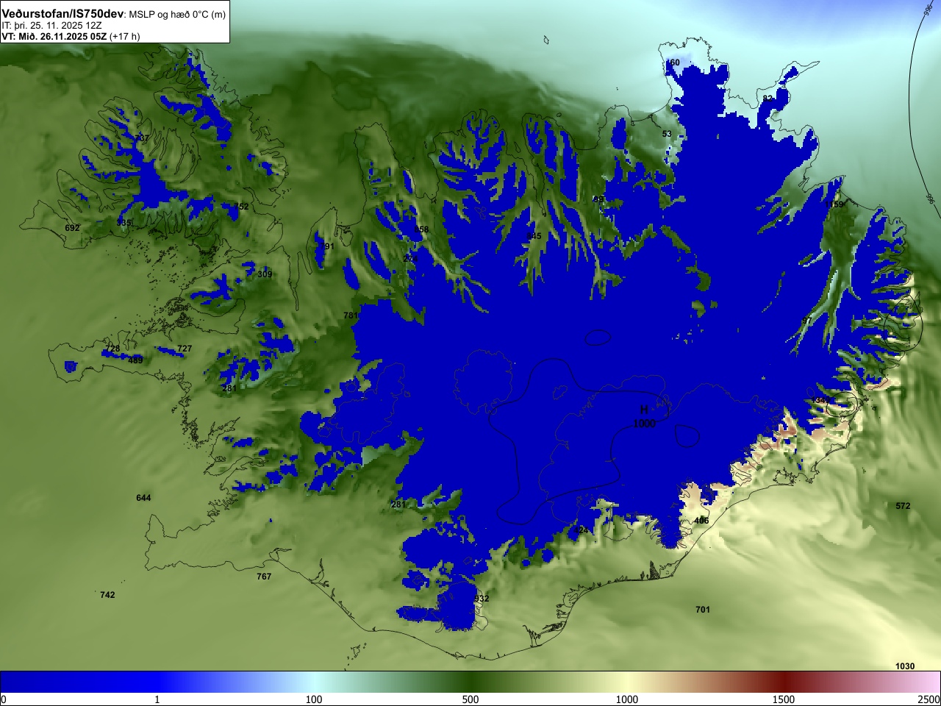The width and height of the screenshot is (941, 706).
Task: Click the 'IT: þri. 25. 11. 2025 12Z' line
Action: point(51,25)
